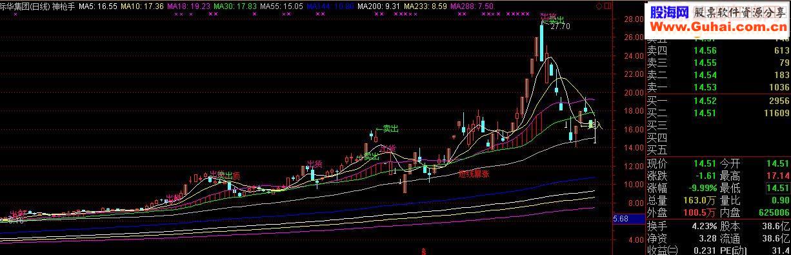Image resolution: width=791 pixels, height=255 pixels.
Task: Select the 买一 14.52 bid row
Action: coord(718,101)
